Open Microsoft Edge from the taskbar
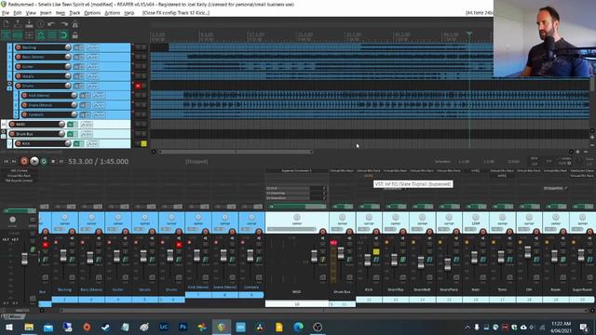The width and height of the screenshot is (596, 335). [x=298, y=327]
